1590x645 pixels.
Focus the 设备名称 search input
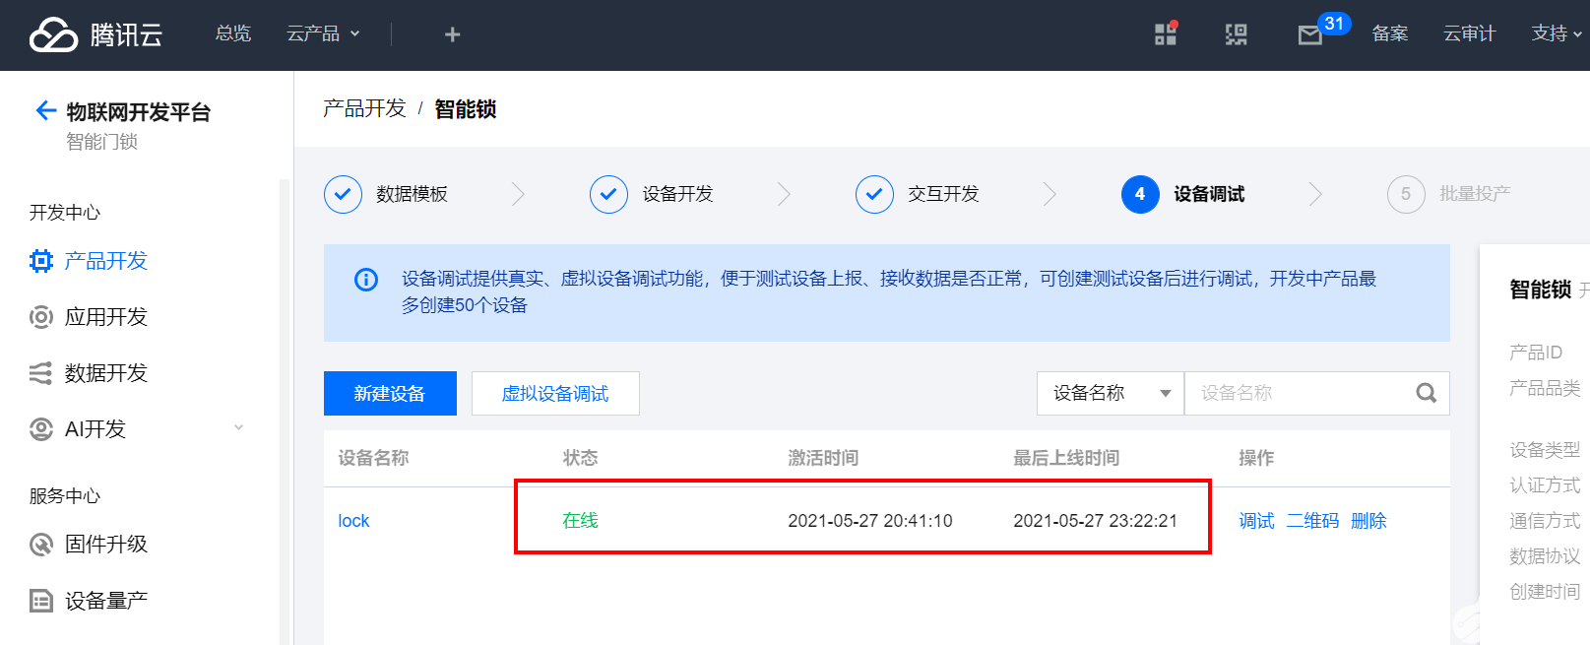1300,393
